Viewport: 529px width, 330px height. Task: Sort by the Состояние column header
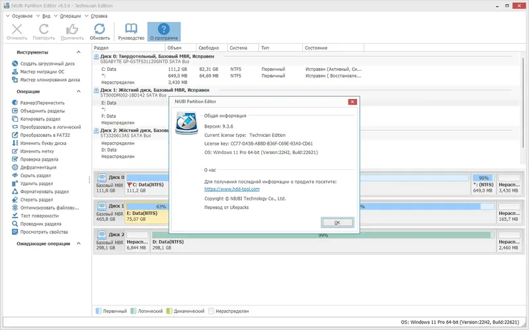333,48
